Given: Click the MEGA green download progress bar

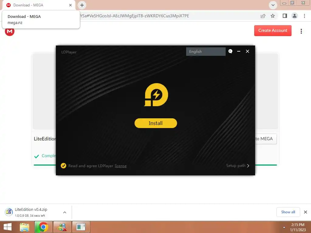Looking at the screenshot, I should point(266,165).
